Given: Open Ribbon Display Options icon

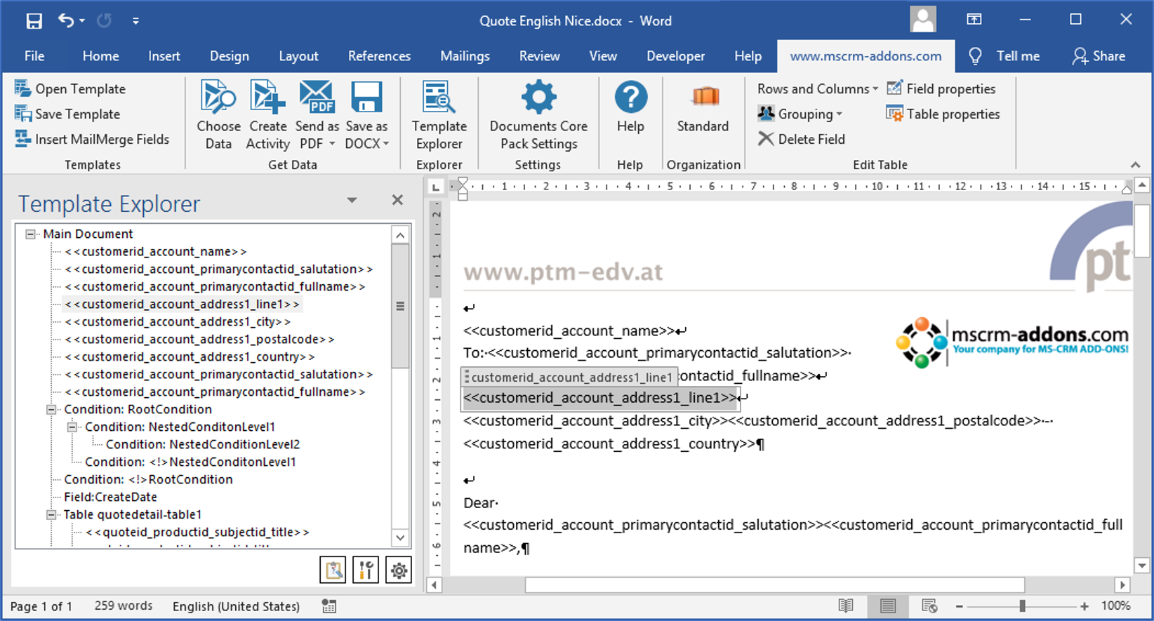Looking at the screenshot, I should 974,20.
